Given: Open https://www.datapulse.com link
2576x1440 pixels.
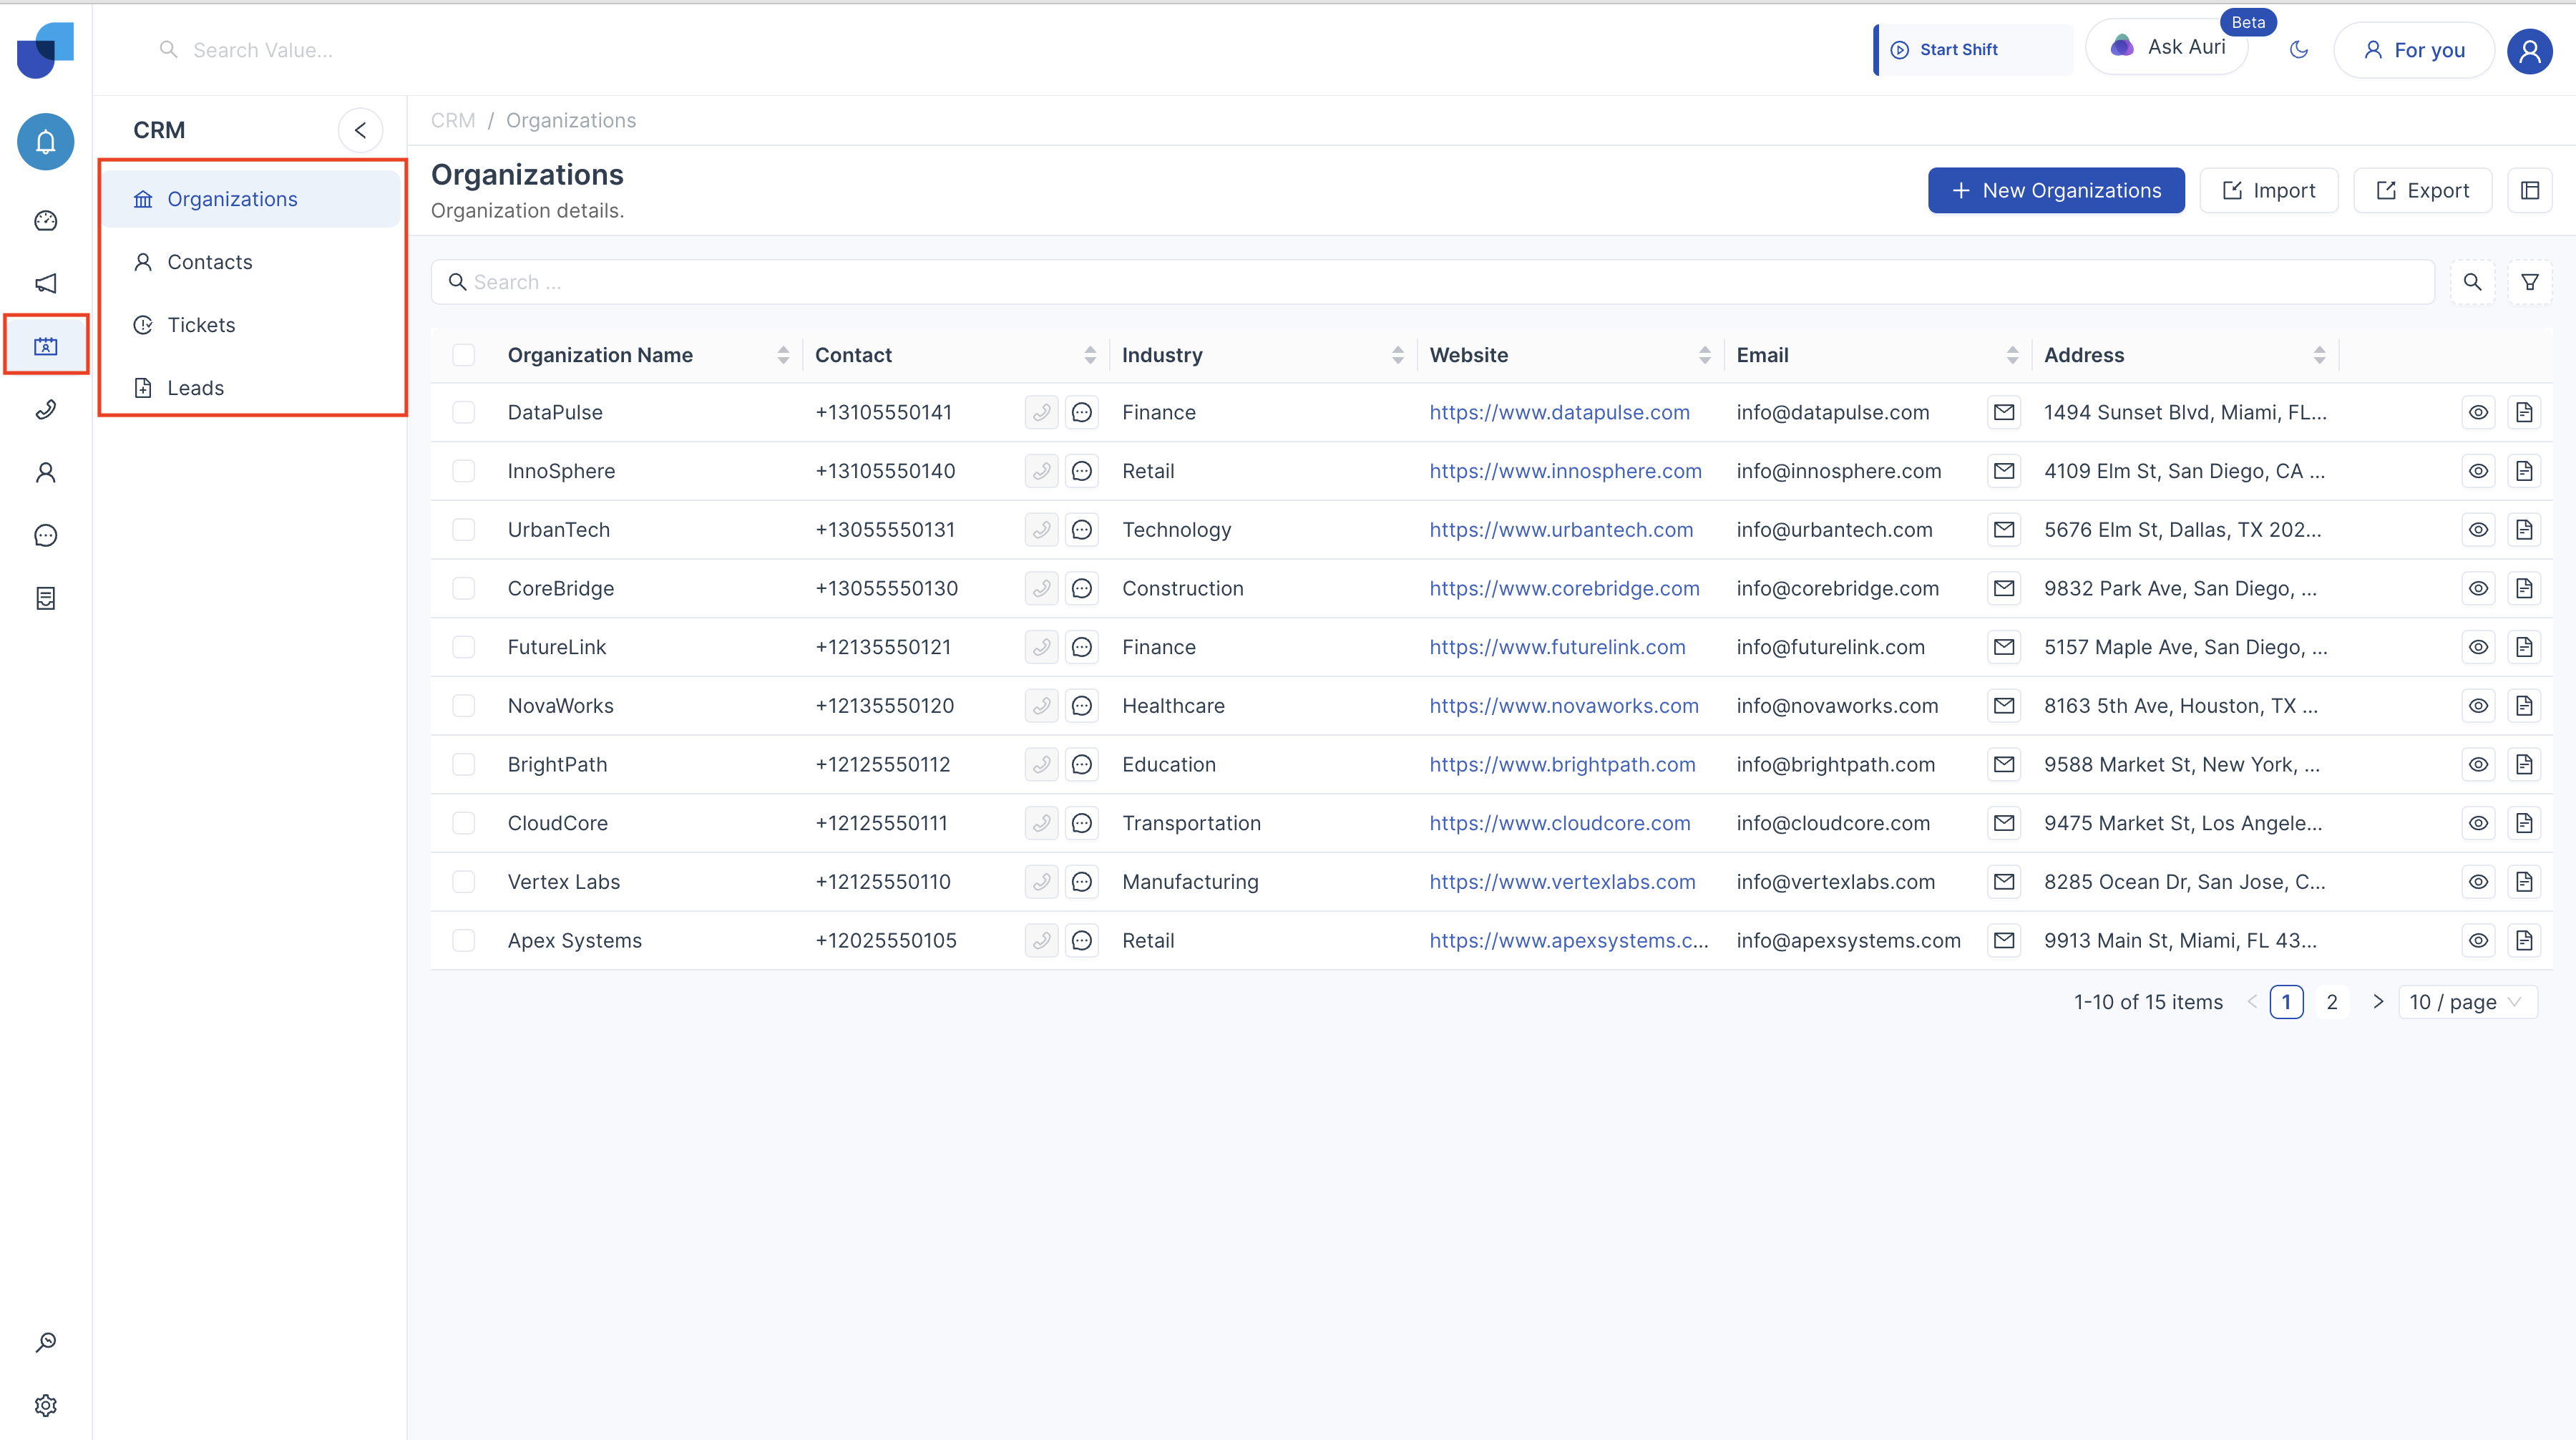Looking at the screenshot, I should (x=1559, y=412).
